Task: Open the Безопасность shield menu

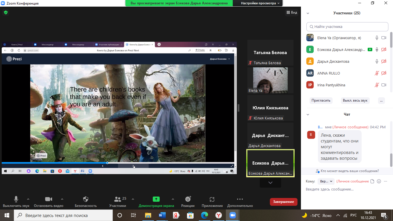Action: 86,199
